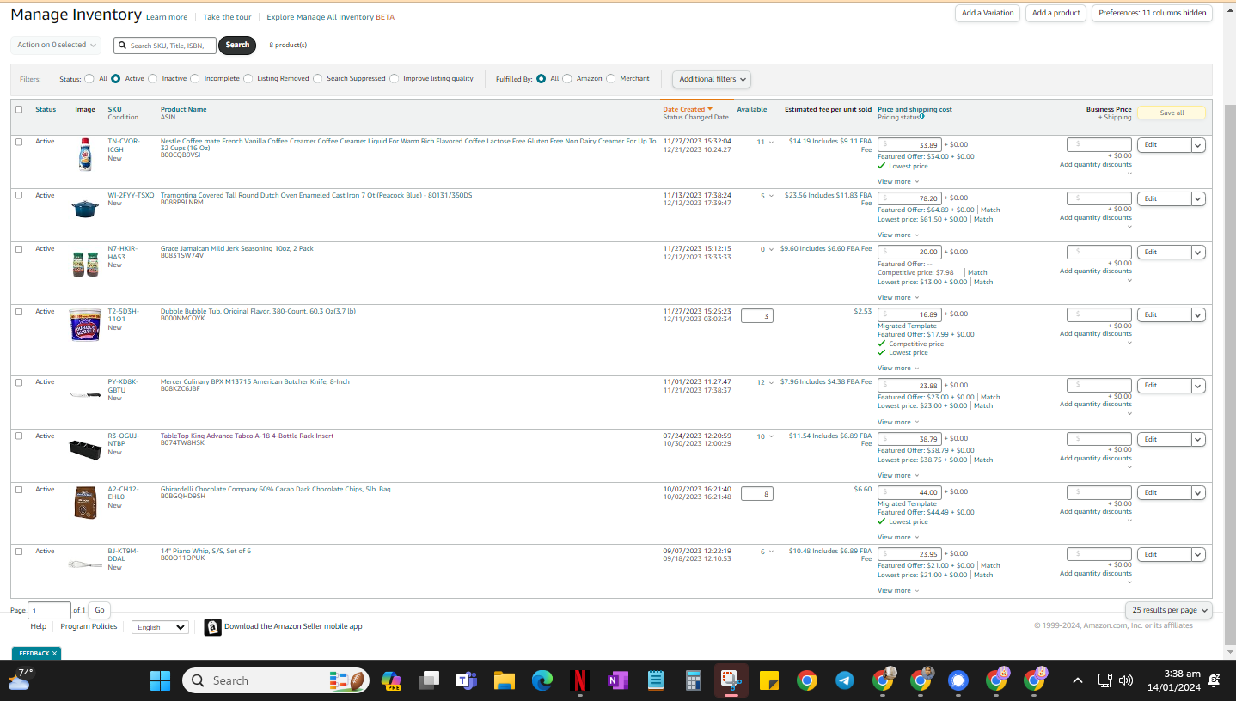Sort by Price and shipping cost header
The height and width of the screenshot is (701, 1236).
(x=915, y=109)
